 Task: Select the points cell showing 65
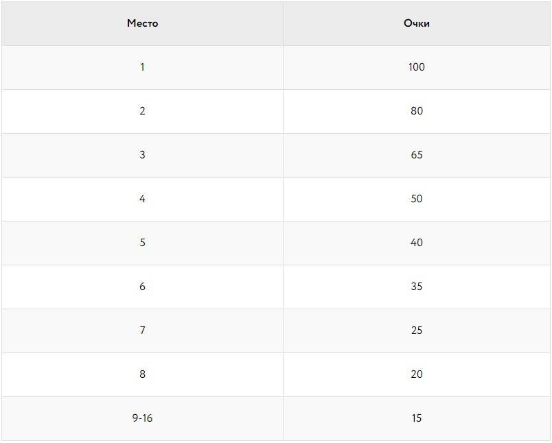(417, 155)
